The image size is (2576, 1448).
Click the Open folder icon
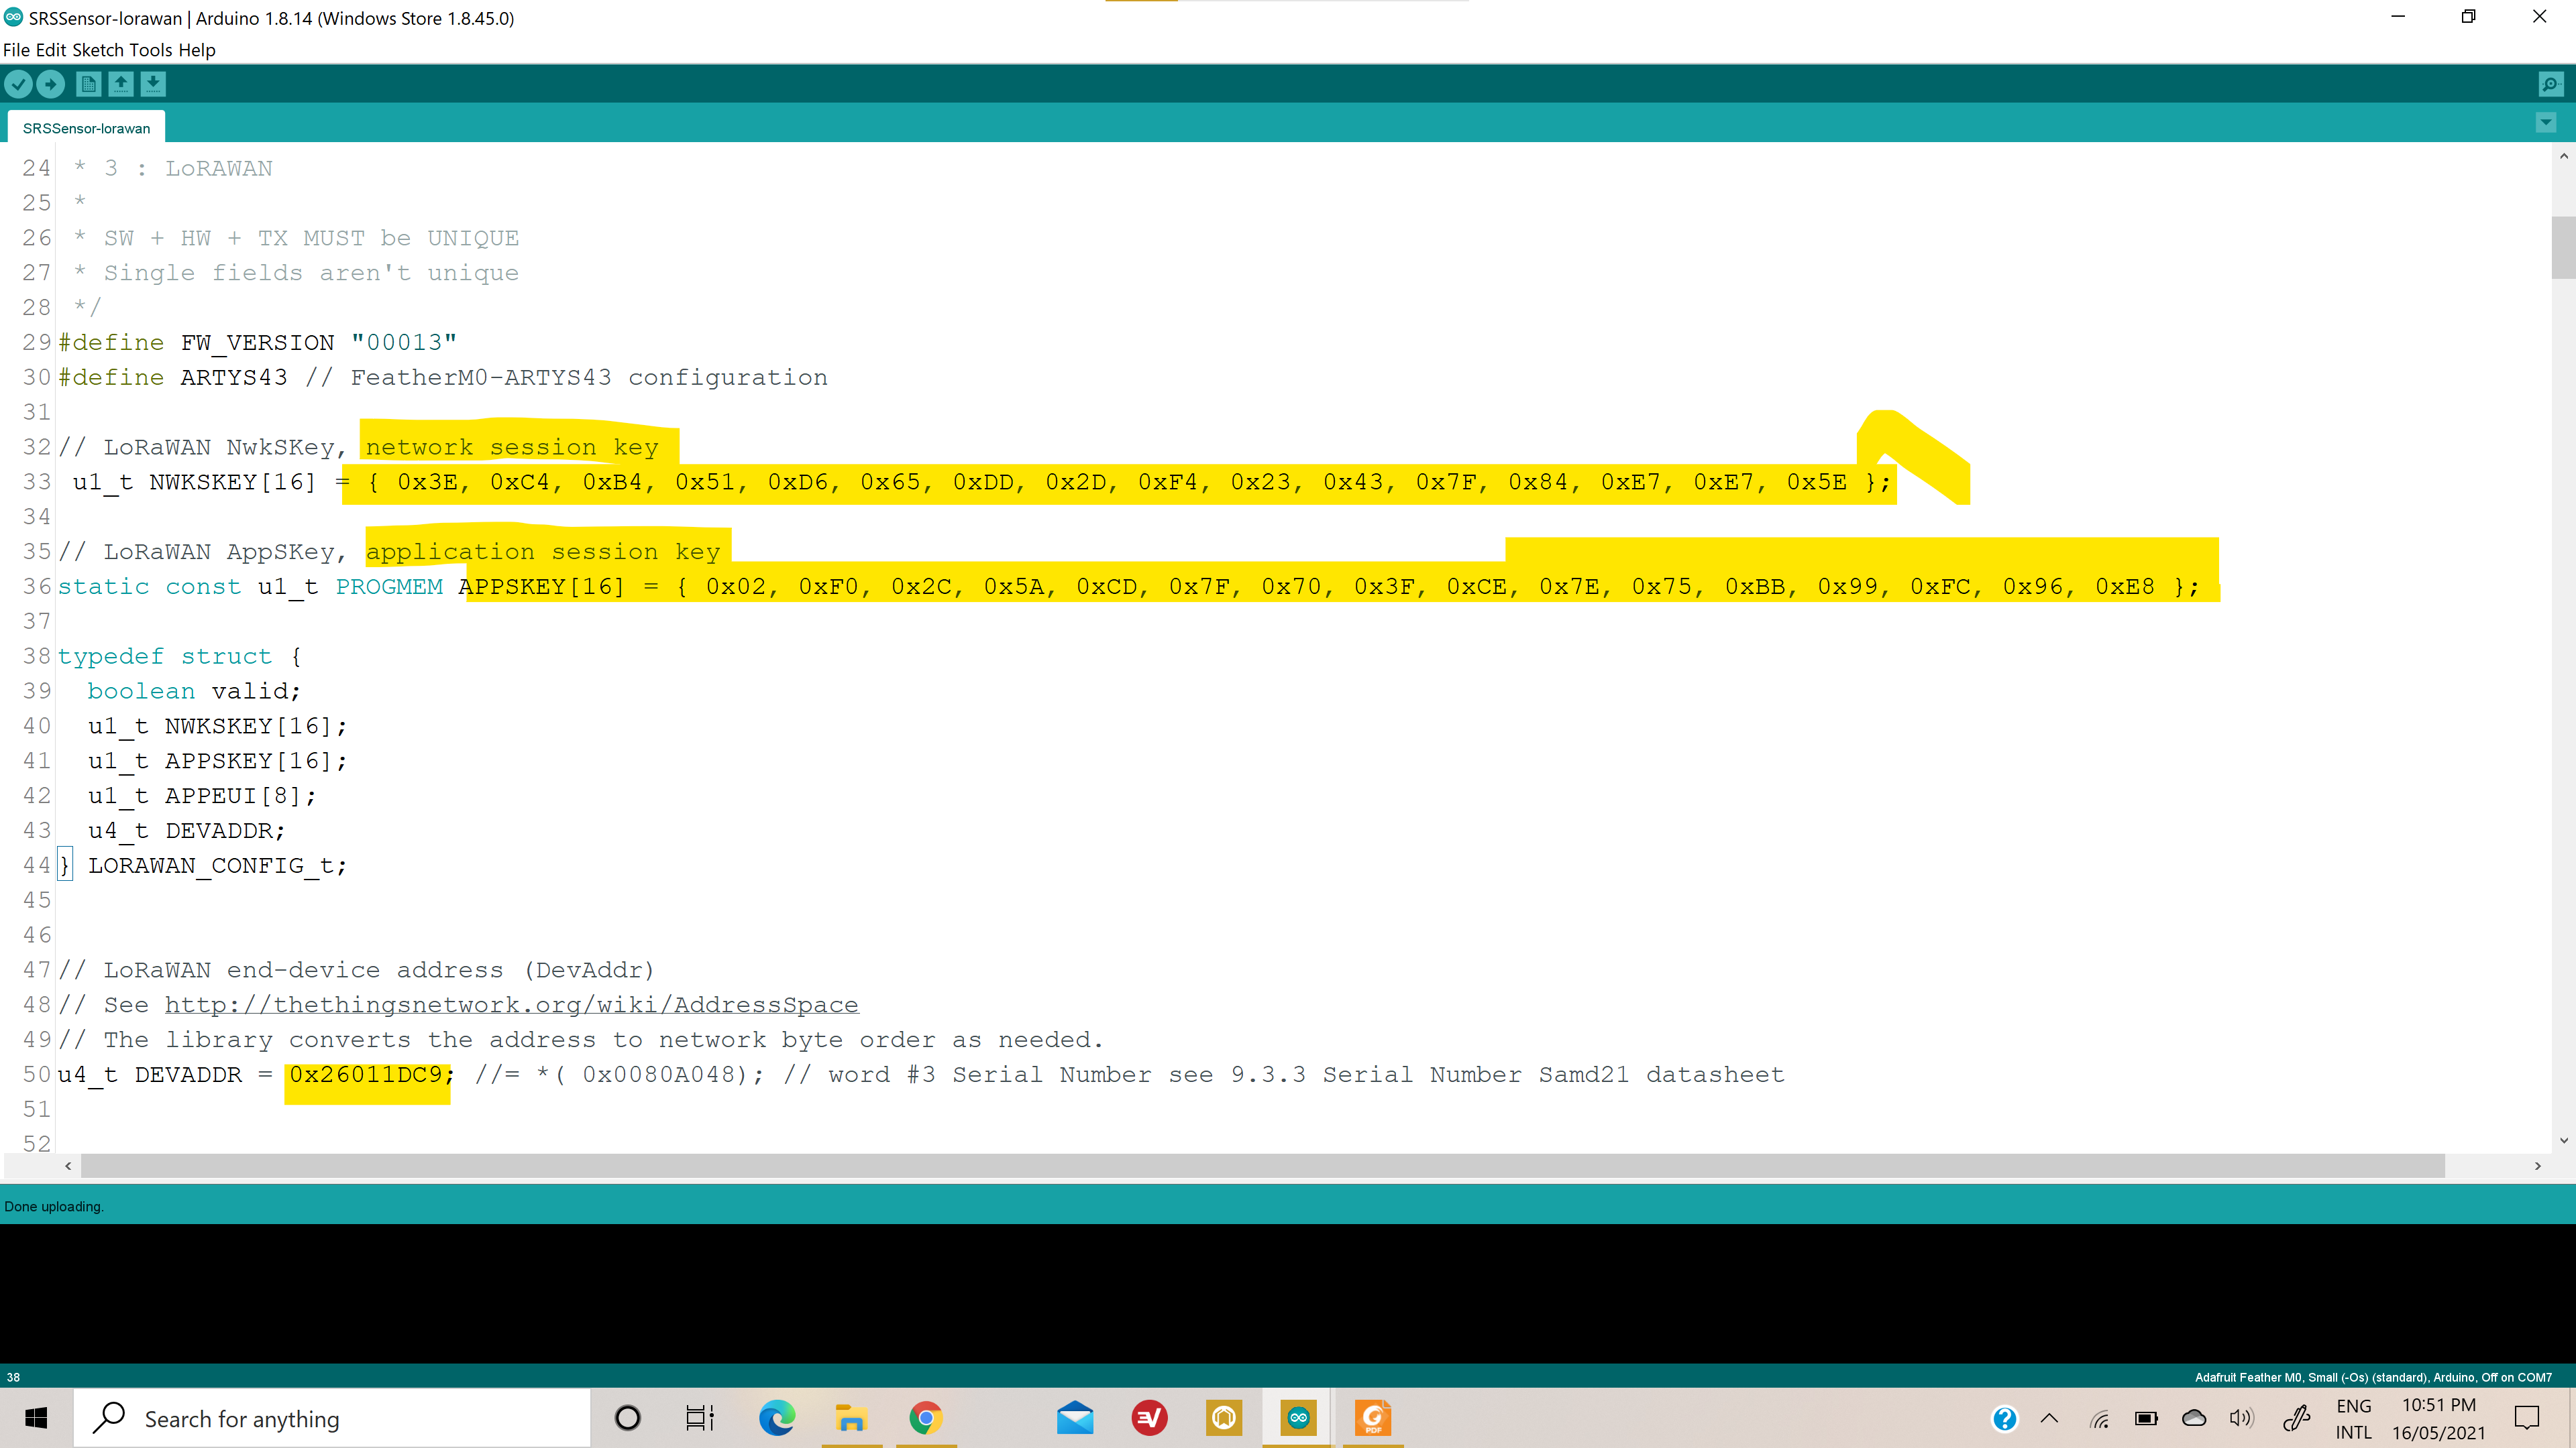[119, 85]
